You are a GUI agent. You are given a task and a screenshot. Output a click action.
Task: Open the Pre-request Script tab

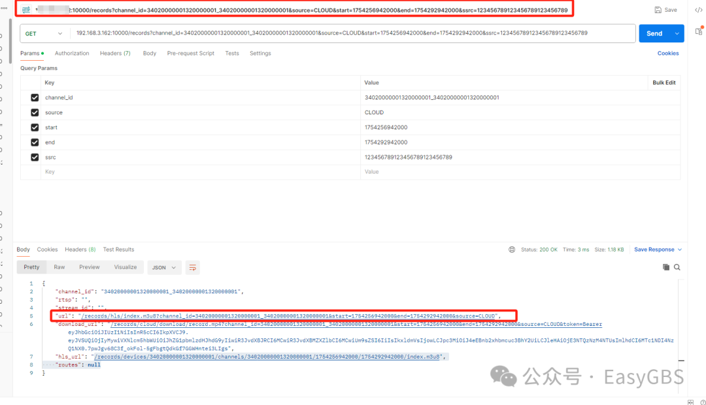point(190,53)
